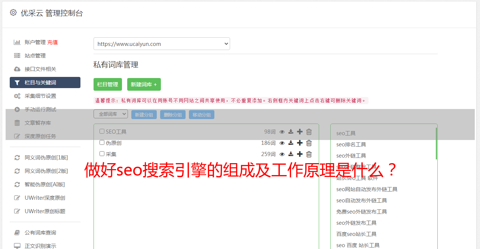Open 采集细节设置 in the sidebar
Screen dimensions: 480x249
tap(40, 96)
